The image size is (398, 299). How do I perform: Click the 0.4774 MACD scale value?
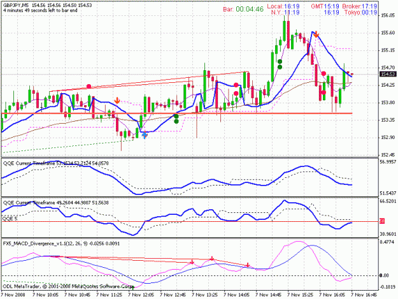click(387, 242)
